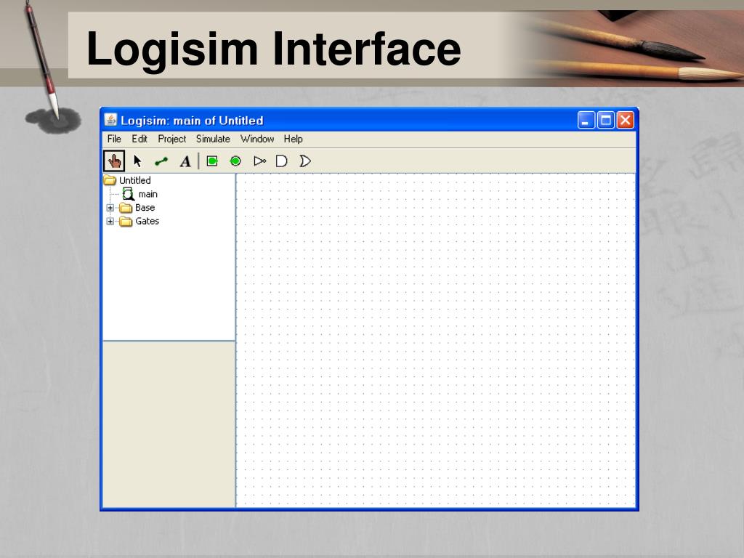This screenshot has width=744, height=558.
Task: Click the Logisim title bar Java icon
Action: pyautogui.click(x=110, y=120)
